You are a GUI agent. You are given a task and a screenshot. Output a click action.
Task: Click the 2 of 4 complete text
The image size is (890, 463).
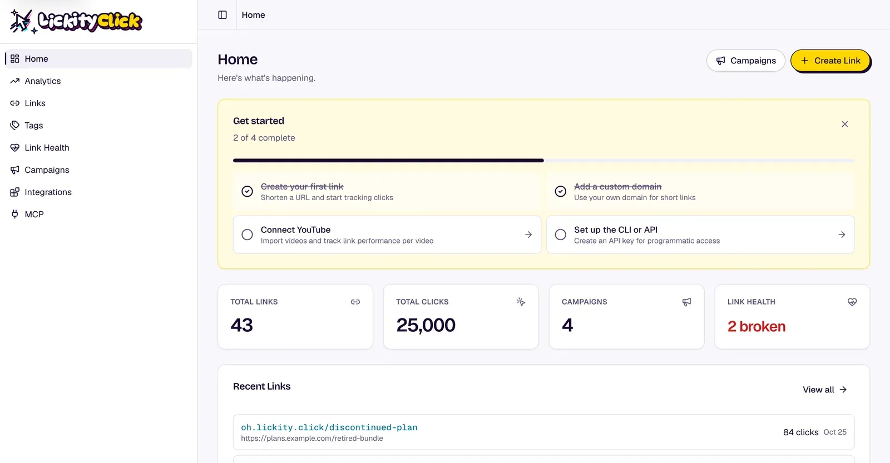[x=264, y=138]
